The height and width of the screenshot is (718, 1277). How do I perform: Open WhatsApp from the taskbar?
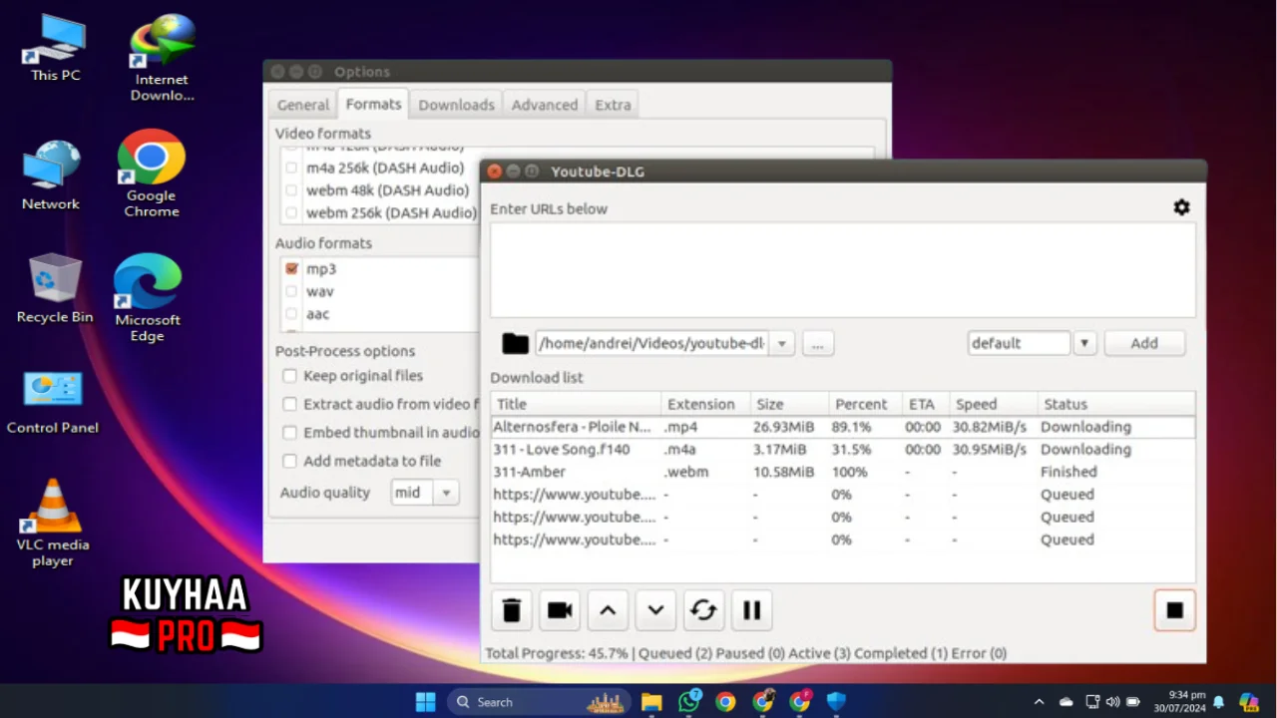tap(688, 702)
